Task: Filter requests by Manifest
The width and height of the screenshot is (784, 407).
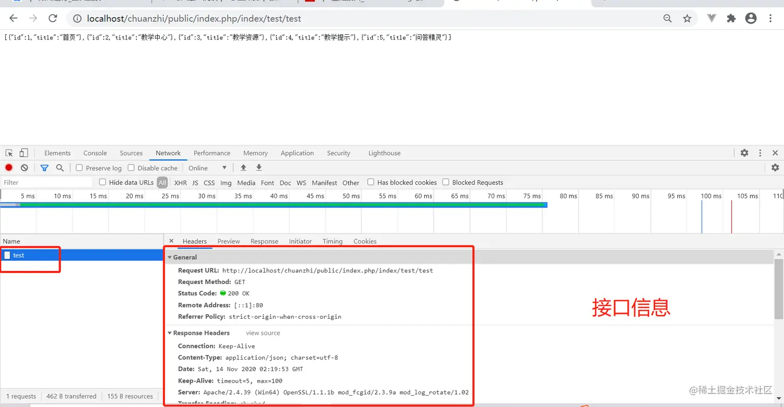Action: click(x=324, y=183)
